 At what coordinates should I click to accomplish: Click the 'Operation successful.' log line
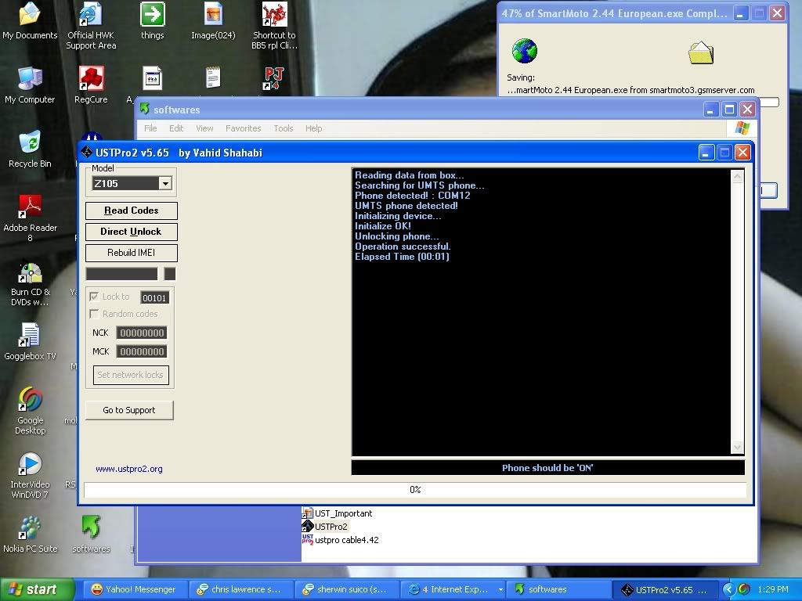403,247
